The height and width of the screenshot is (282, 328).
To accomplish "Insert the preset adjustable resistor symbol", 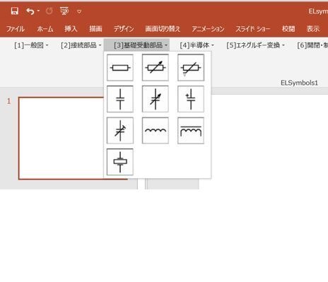I will [x=191, y=68].
